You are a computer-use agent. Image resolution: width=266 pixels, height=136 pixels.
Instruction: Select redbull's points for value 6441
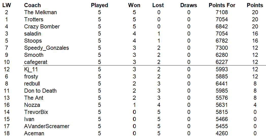pyautogui.click(x=222, y=83)
